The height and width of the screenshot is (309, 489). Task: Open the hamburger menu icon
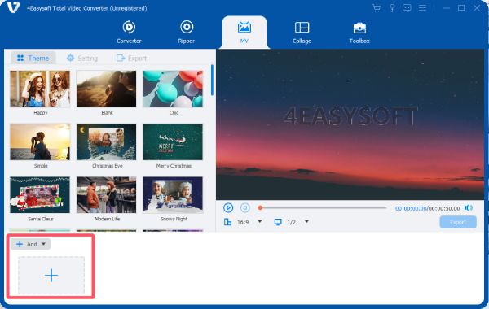[x=422, y=8]
